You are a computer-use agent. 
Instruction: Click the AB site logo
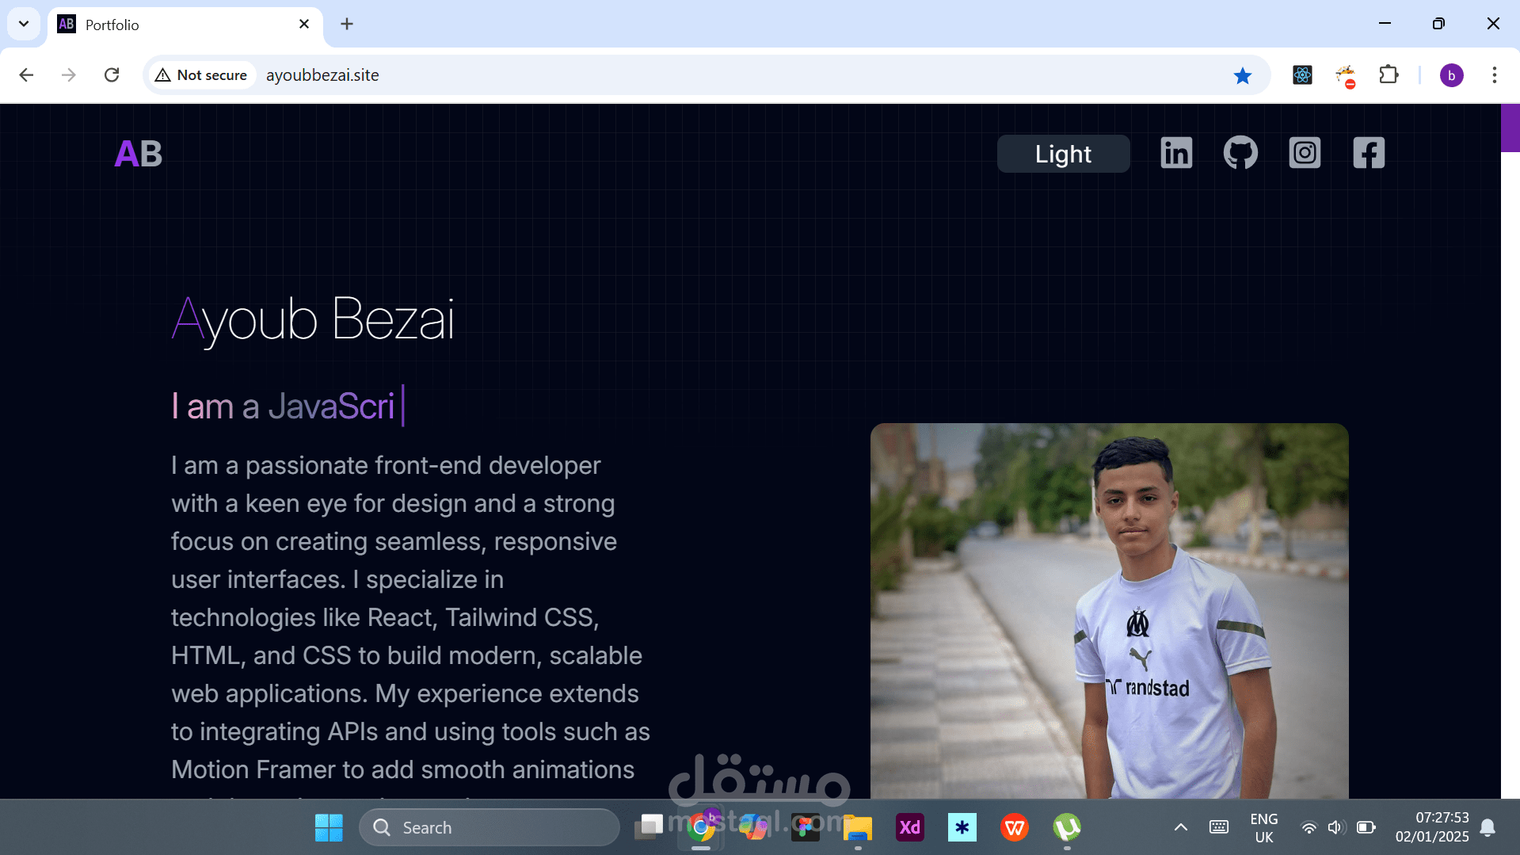click(139, 154)
